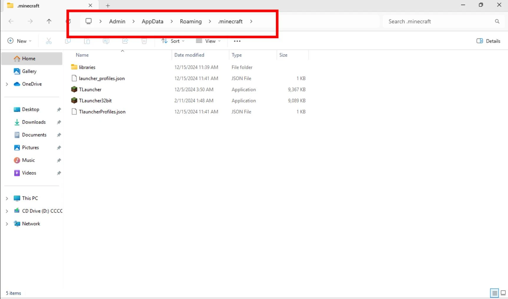The height and width of the screenshot is (299, 508).
Task: Open a new tab with plus
Action: point(108,6)
